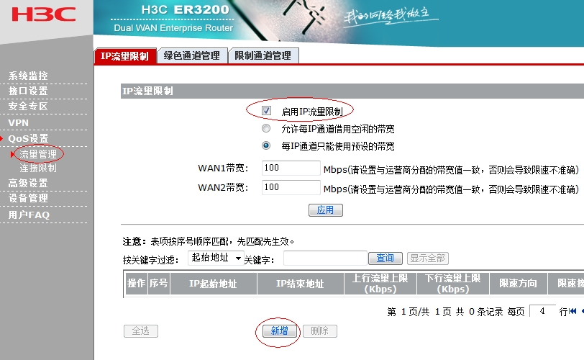Click the 新增 add button

(x=279, y=331)
